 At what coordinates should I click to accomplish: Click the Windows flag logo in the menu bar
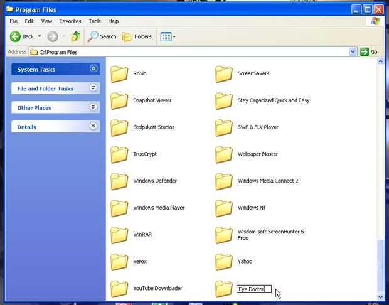[x=375, y=21]
